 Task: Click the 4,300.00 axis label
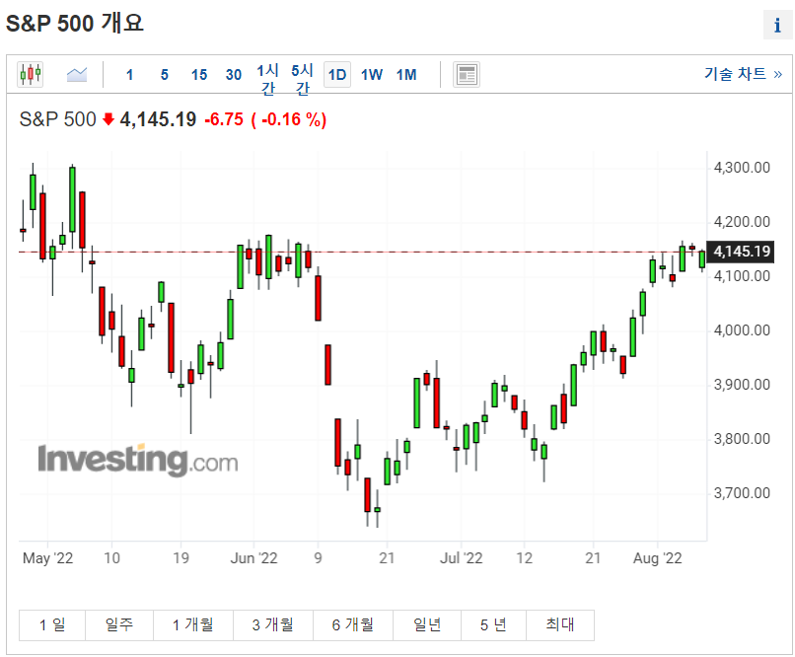point(742,168)
